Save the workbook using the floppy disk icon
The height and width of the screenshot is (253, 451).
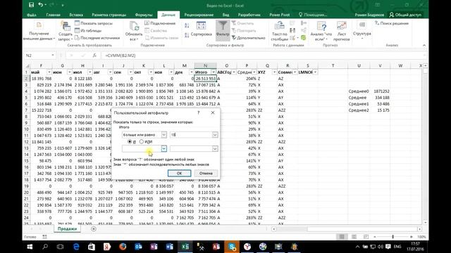[31, 5]
